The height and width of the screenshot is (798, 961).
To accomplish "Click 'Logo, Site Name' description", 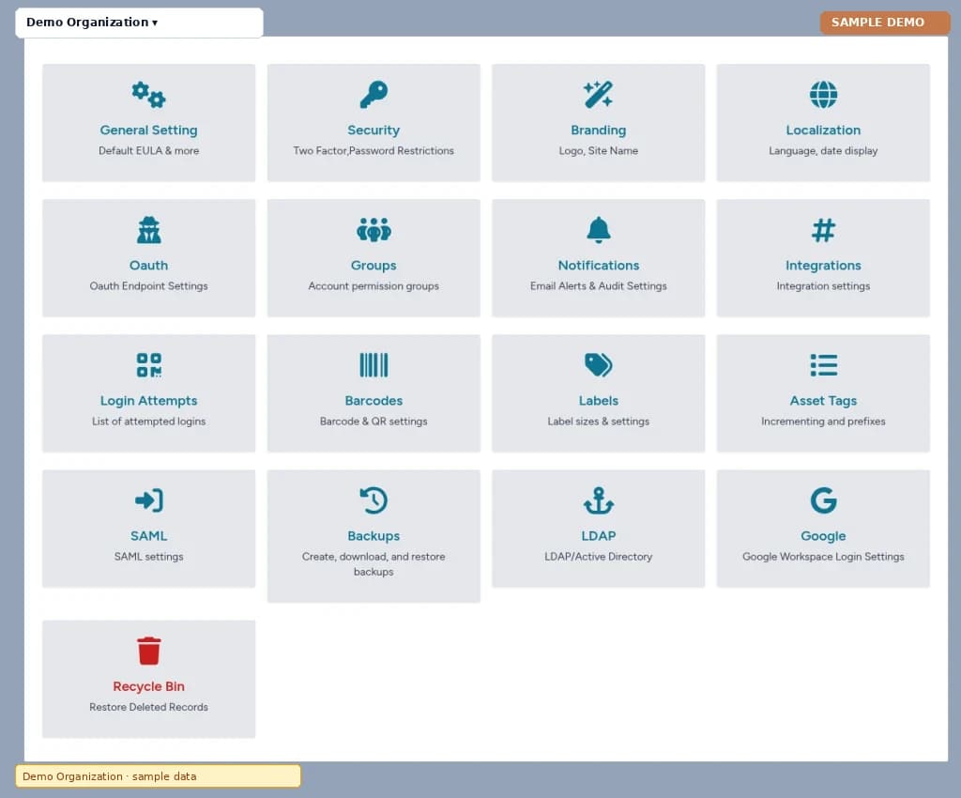I will (598, 151).
